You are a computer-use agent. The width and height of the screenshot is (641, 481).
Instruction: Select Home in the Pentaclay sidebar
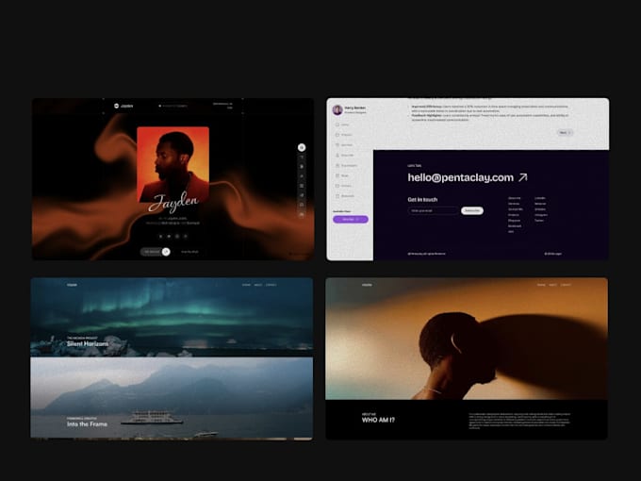[x=342, y=124]
